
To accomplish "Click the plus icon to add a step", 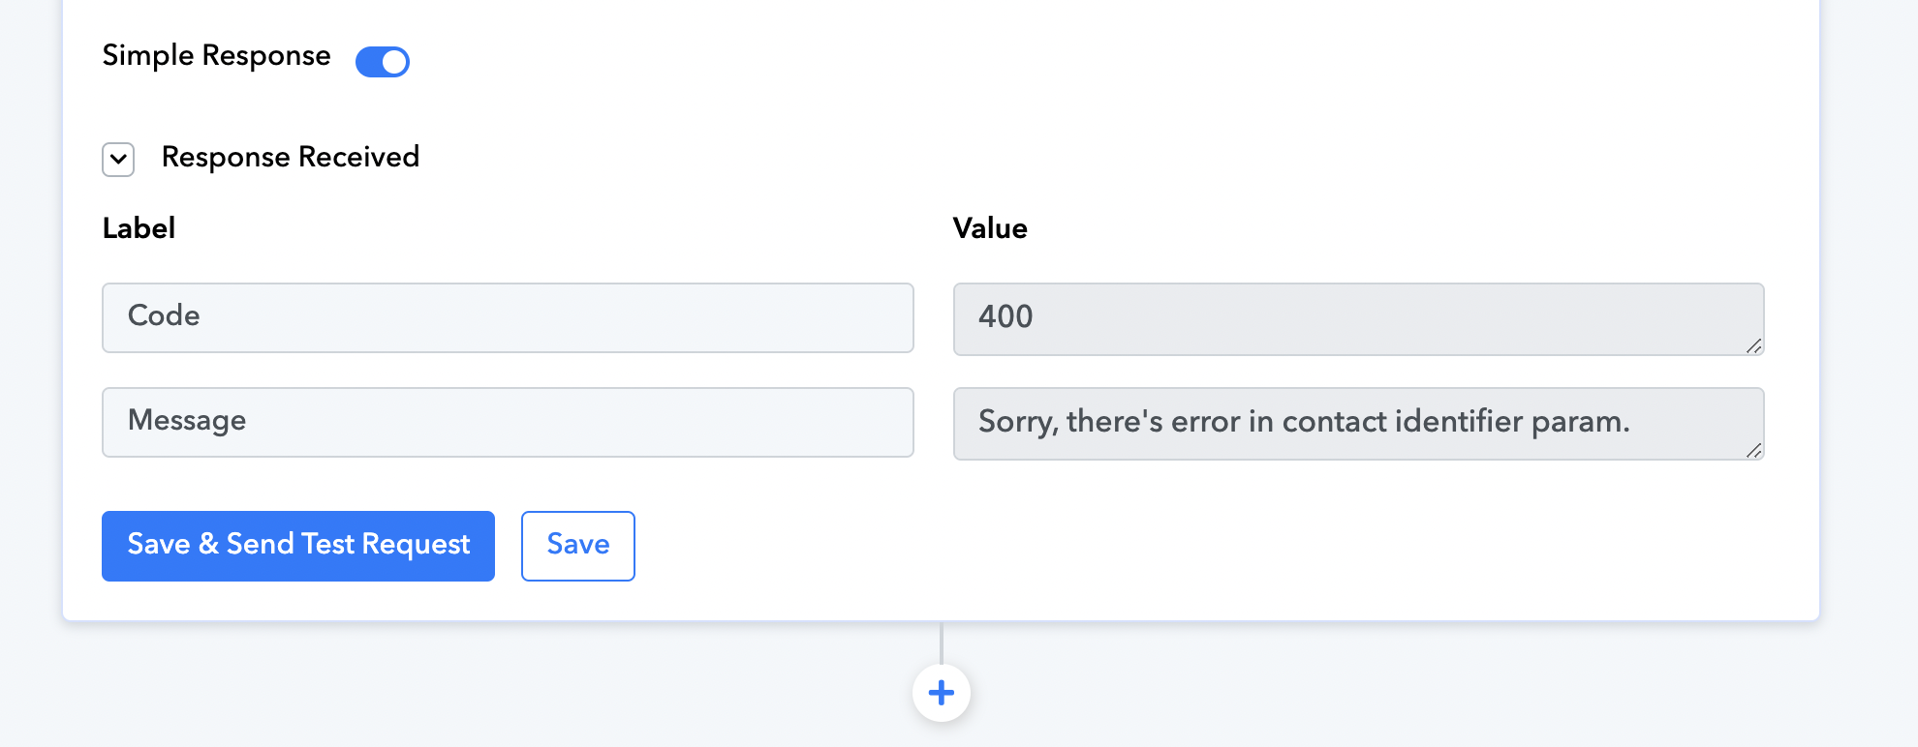I will pyautogui.click(x=941, y=693).
